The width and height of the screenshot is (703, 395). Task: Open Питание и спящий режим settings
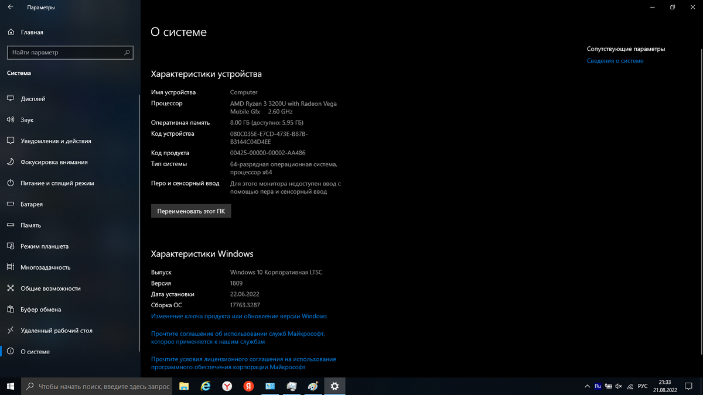click(x=70, y=183)
